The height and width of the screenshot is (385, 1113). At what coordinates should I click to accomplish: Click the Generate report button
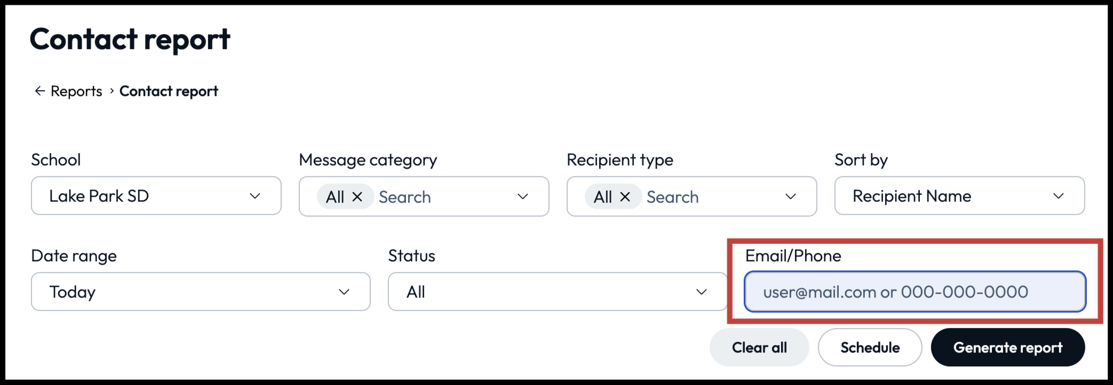click(x=1008, y=347)
